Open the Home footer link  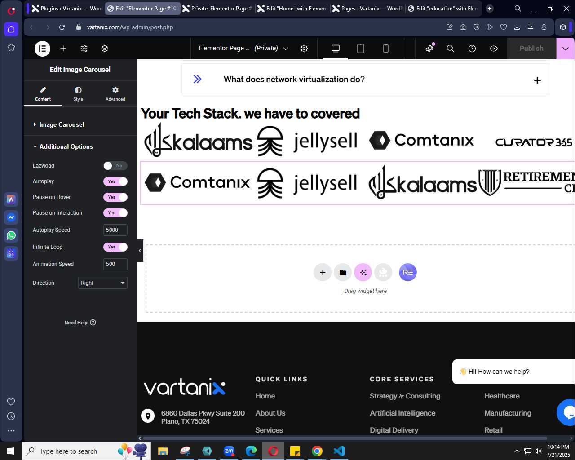(265, 396)
